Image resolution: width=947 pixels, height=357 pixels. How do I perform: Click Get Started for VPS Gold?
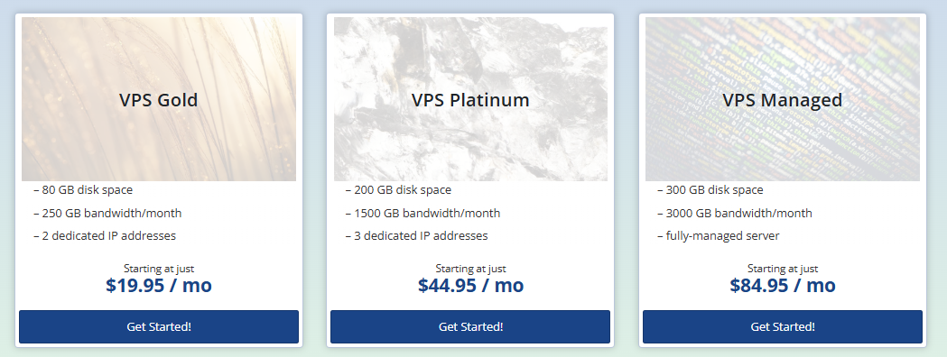159,327
